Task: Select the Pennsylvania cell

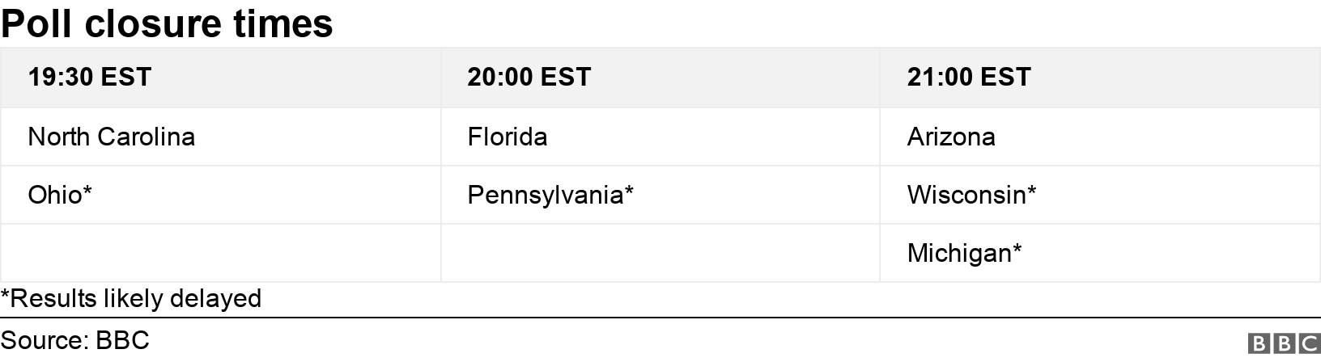Action: point(550,195)
